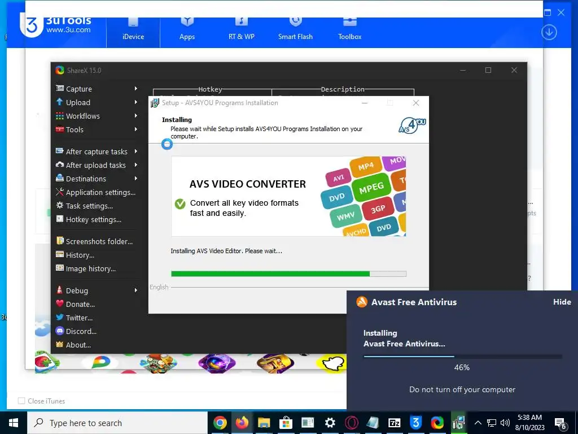This screenshot has width=578, height=434.
Task: Click the Destinations drive icon
Action: [x=59, y=178]
